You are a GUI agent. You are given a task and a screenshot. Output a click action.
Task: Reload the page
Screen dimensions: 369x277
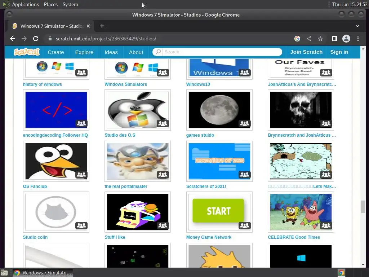pos(36,39)
